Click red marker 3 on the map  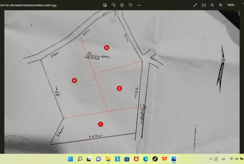point(107,47)
